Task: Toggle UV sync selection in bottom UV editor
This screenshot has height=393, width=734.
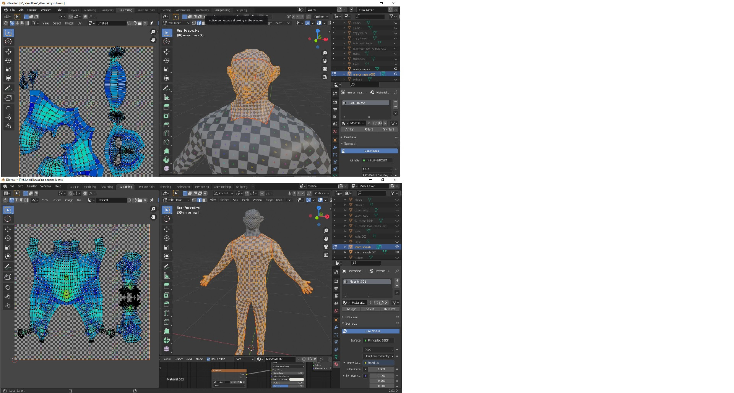Action: (5, 200)
